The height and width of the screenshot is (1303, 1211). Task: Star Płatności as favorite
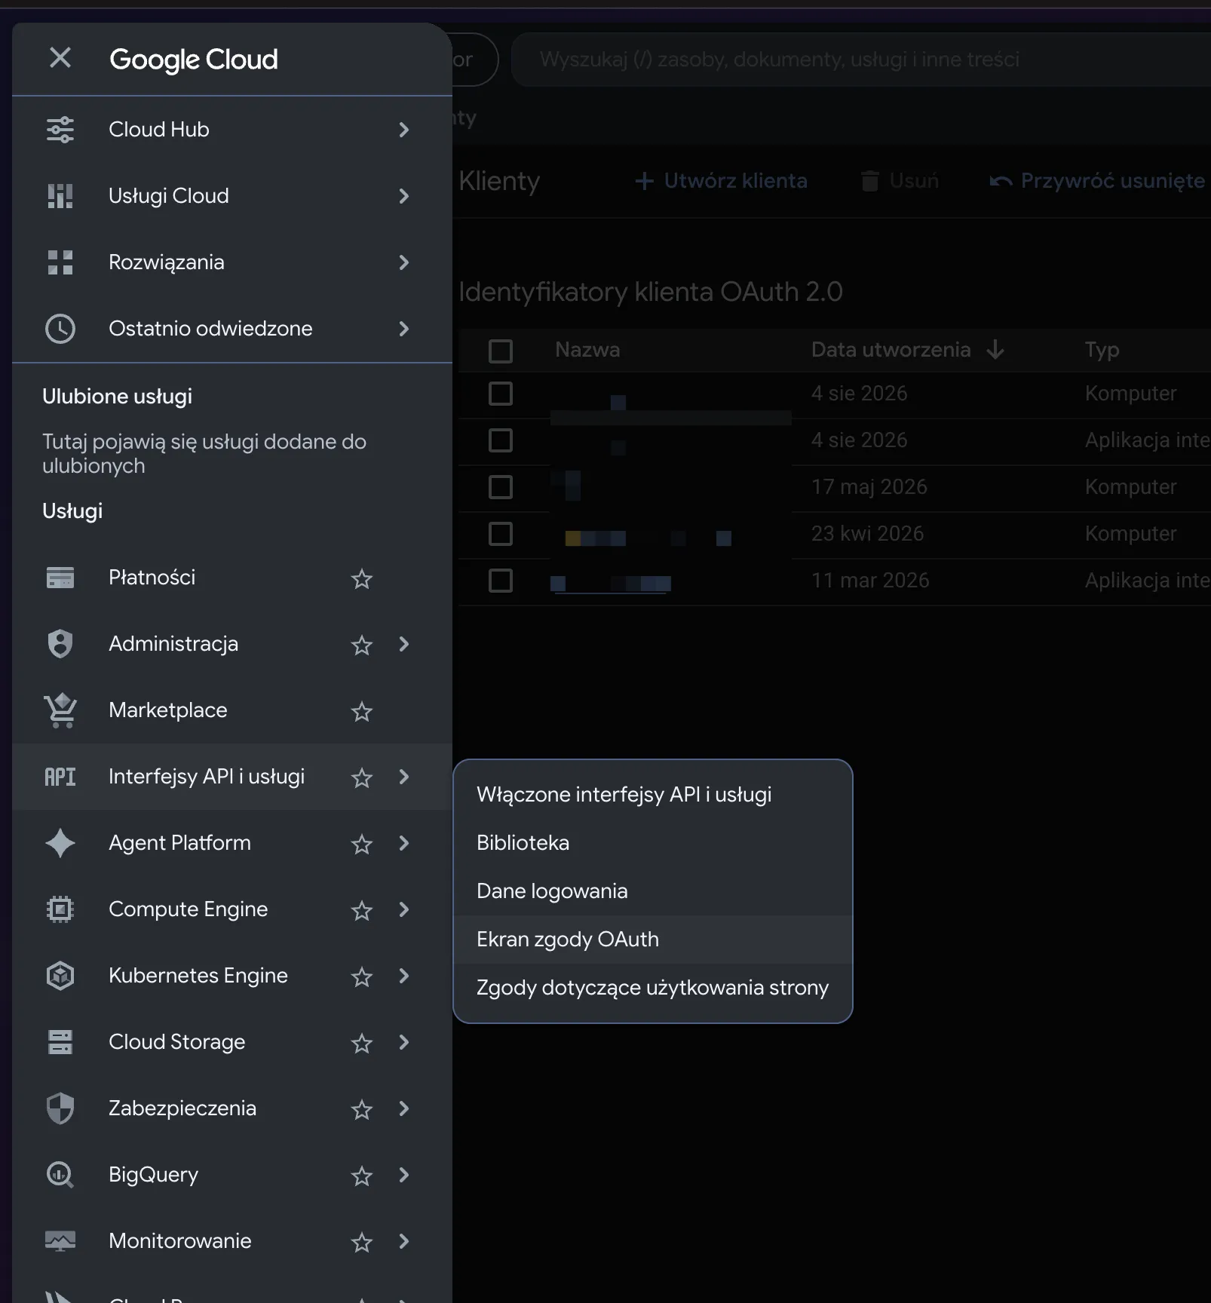pos(362,578)
